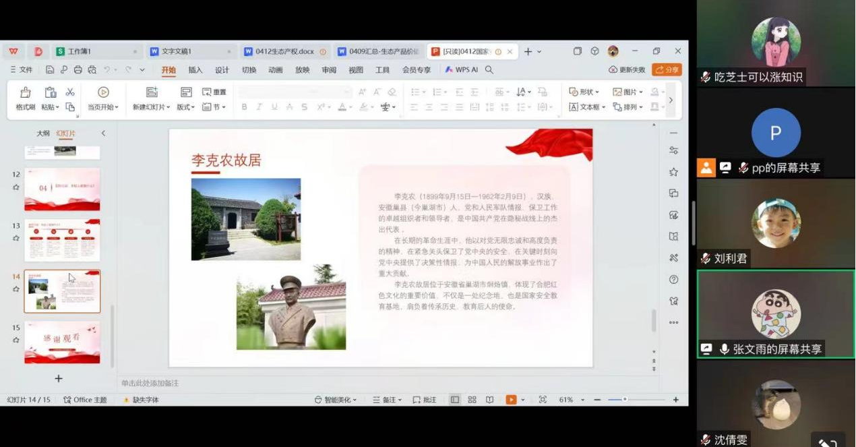This screenshot has height=447, width=856.
Task: Click the star icon in right sidebar
Action: (673, 172)
